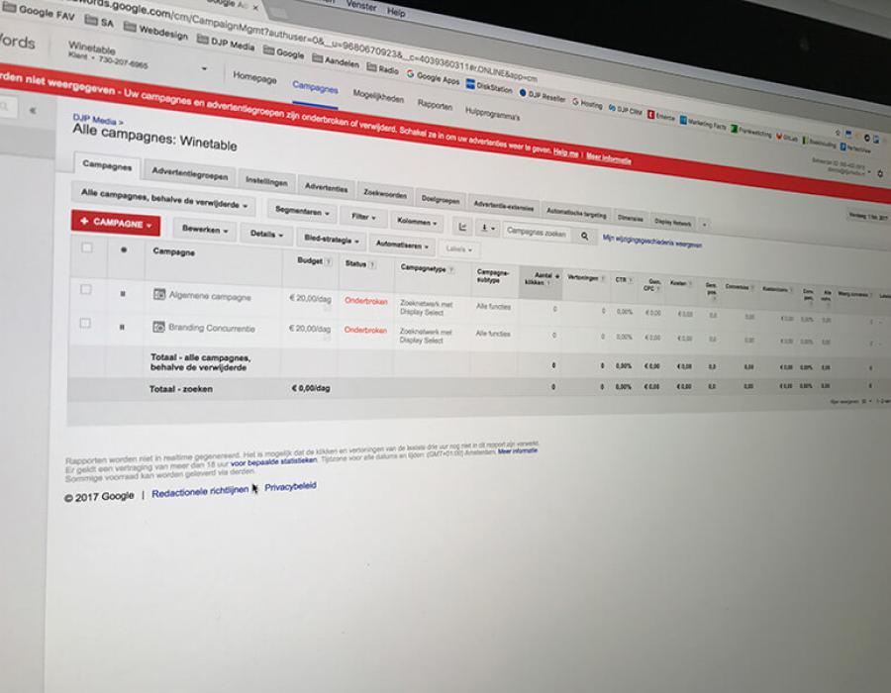Go to the Homepage nav item

(x=254, y=78)
